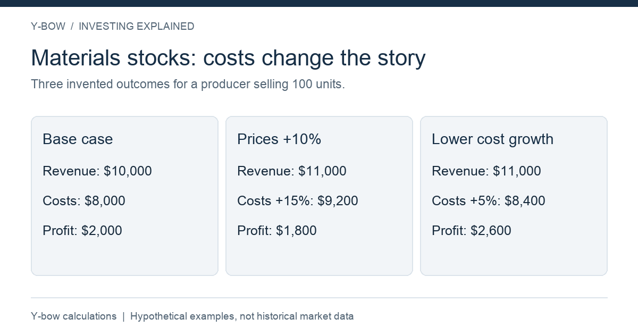Click the 'Lower cost growth' card title
Screen dimensions: 638x335
(493, 139)
